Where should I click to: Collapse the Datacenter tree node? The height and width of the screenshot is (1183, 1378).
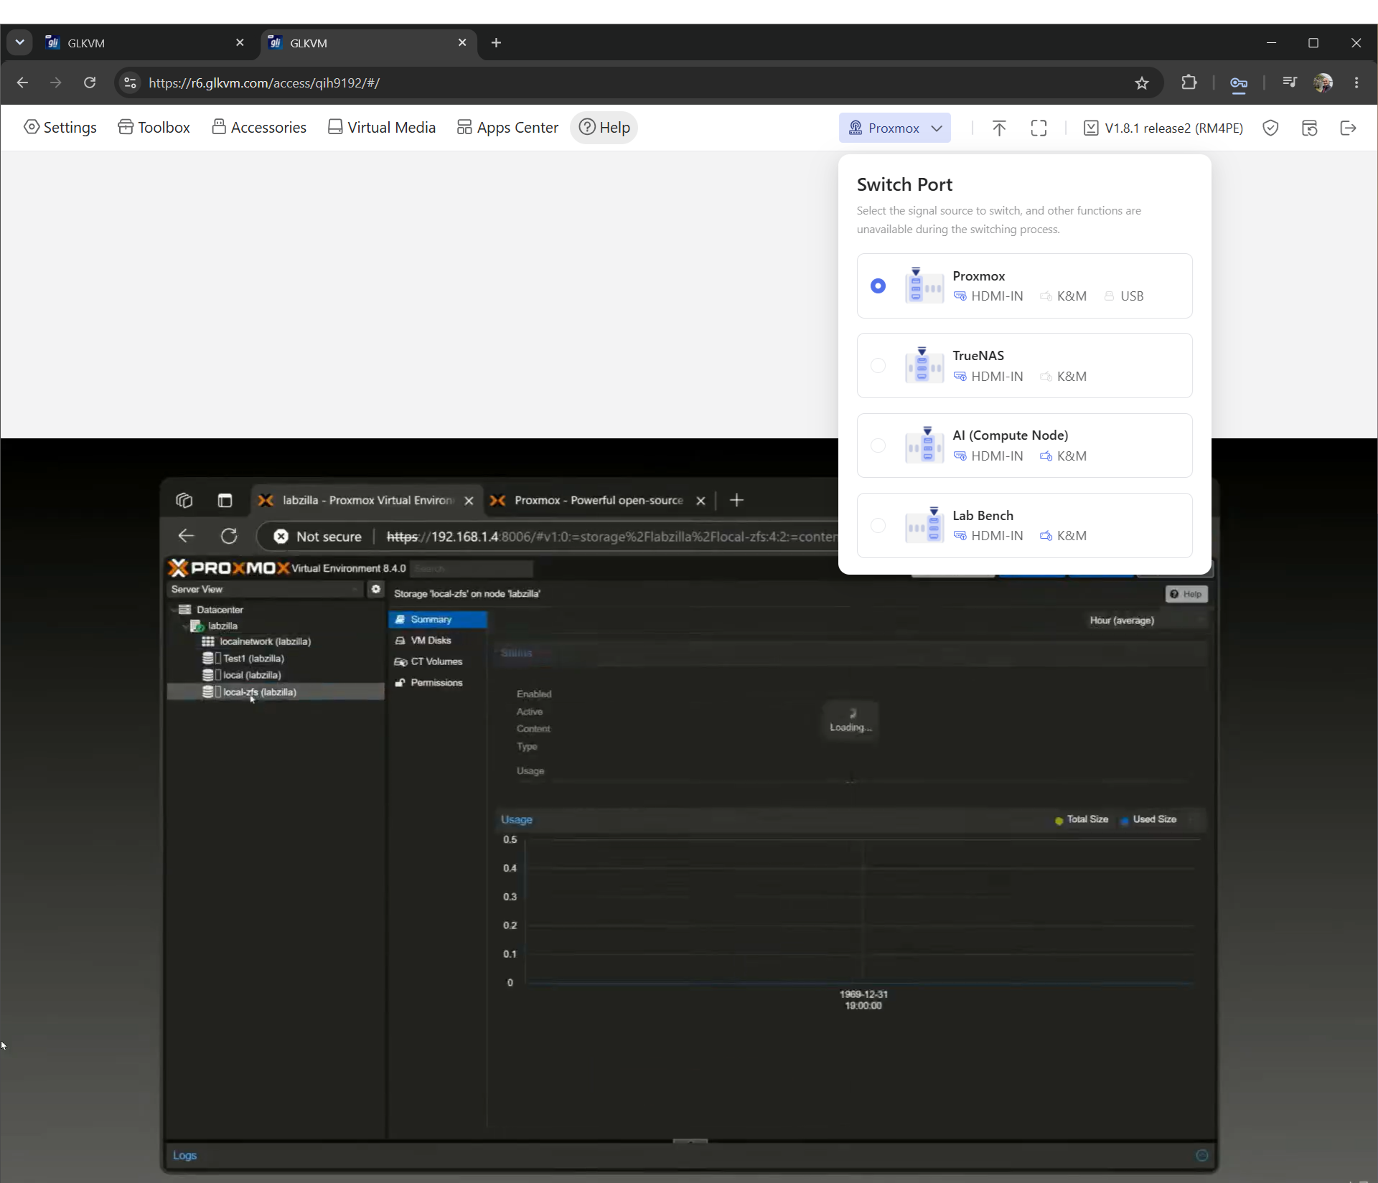[174, 610]
